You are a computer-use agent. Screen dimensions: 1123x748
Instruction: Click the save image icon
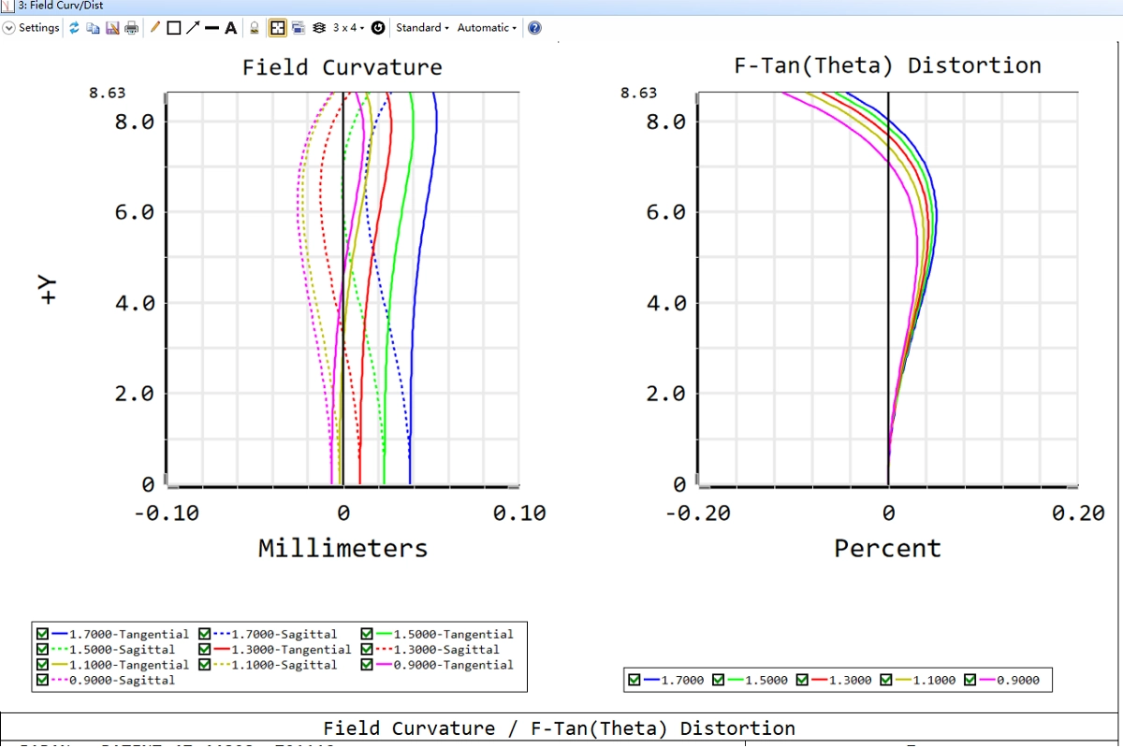coord(112,28)
